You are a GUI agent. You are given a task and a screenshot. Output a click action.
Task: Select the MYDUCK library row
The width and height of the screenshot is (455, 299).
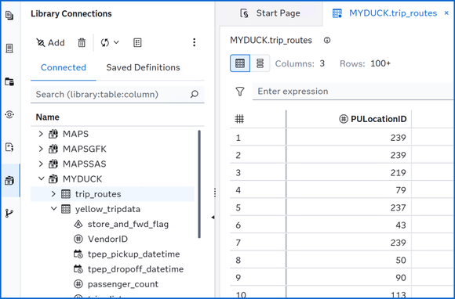coord(113,179)
